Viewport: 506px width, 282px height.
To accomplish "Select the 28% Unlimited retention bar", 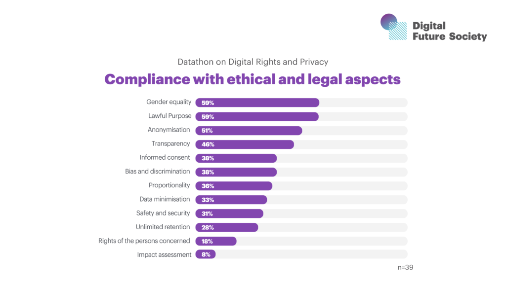I will [227, 227].
